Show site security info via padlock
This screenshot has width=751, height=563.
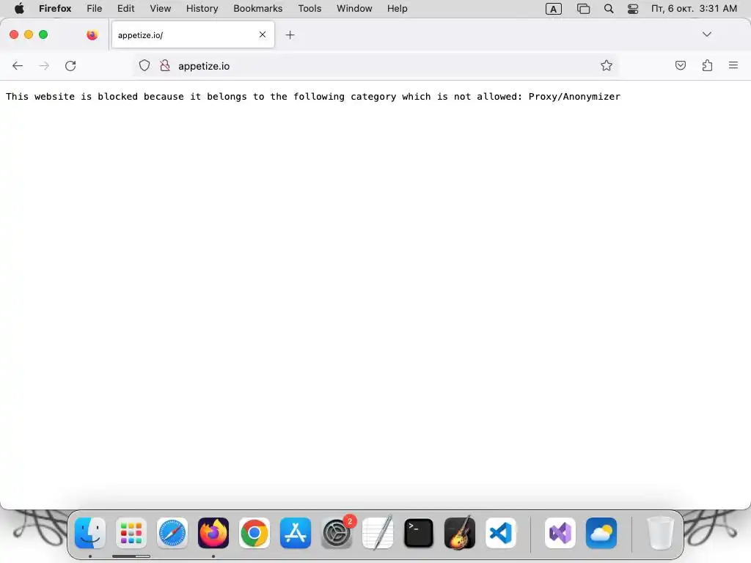165,65
